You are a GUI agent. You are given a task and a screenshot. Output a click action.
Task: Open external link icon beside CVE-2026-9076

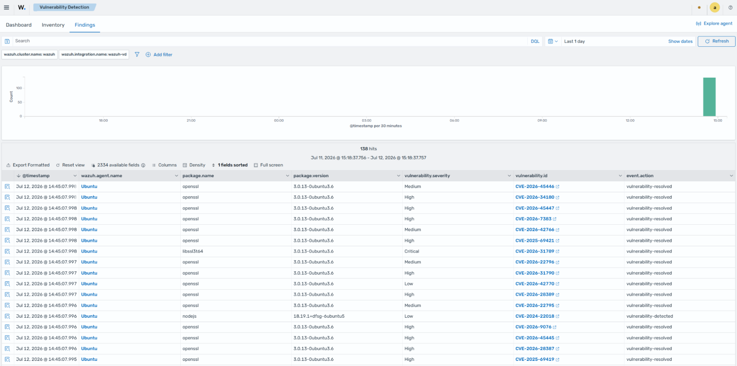pyautogui.click(x=555, y=327)
